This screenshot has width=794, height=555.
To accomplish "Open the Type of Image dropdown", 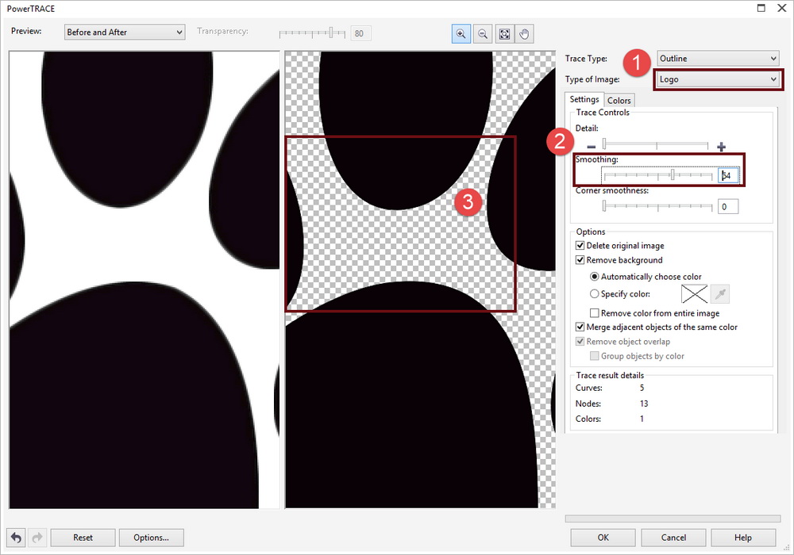I will point(718,79).
